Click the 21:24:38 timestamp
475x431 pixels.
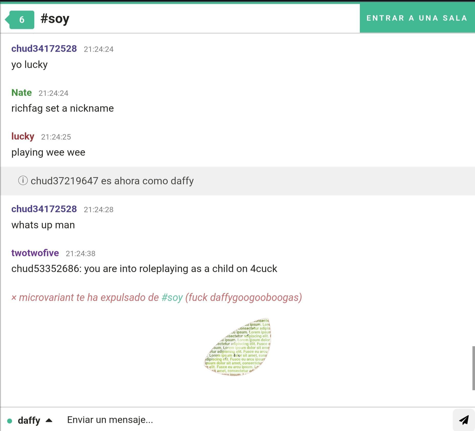point(80,253)
